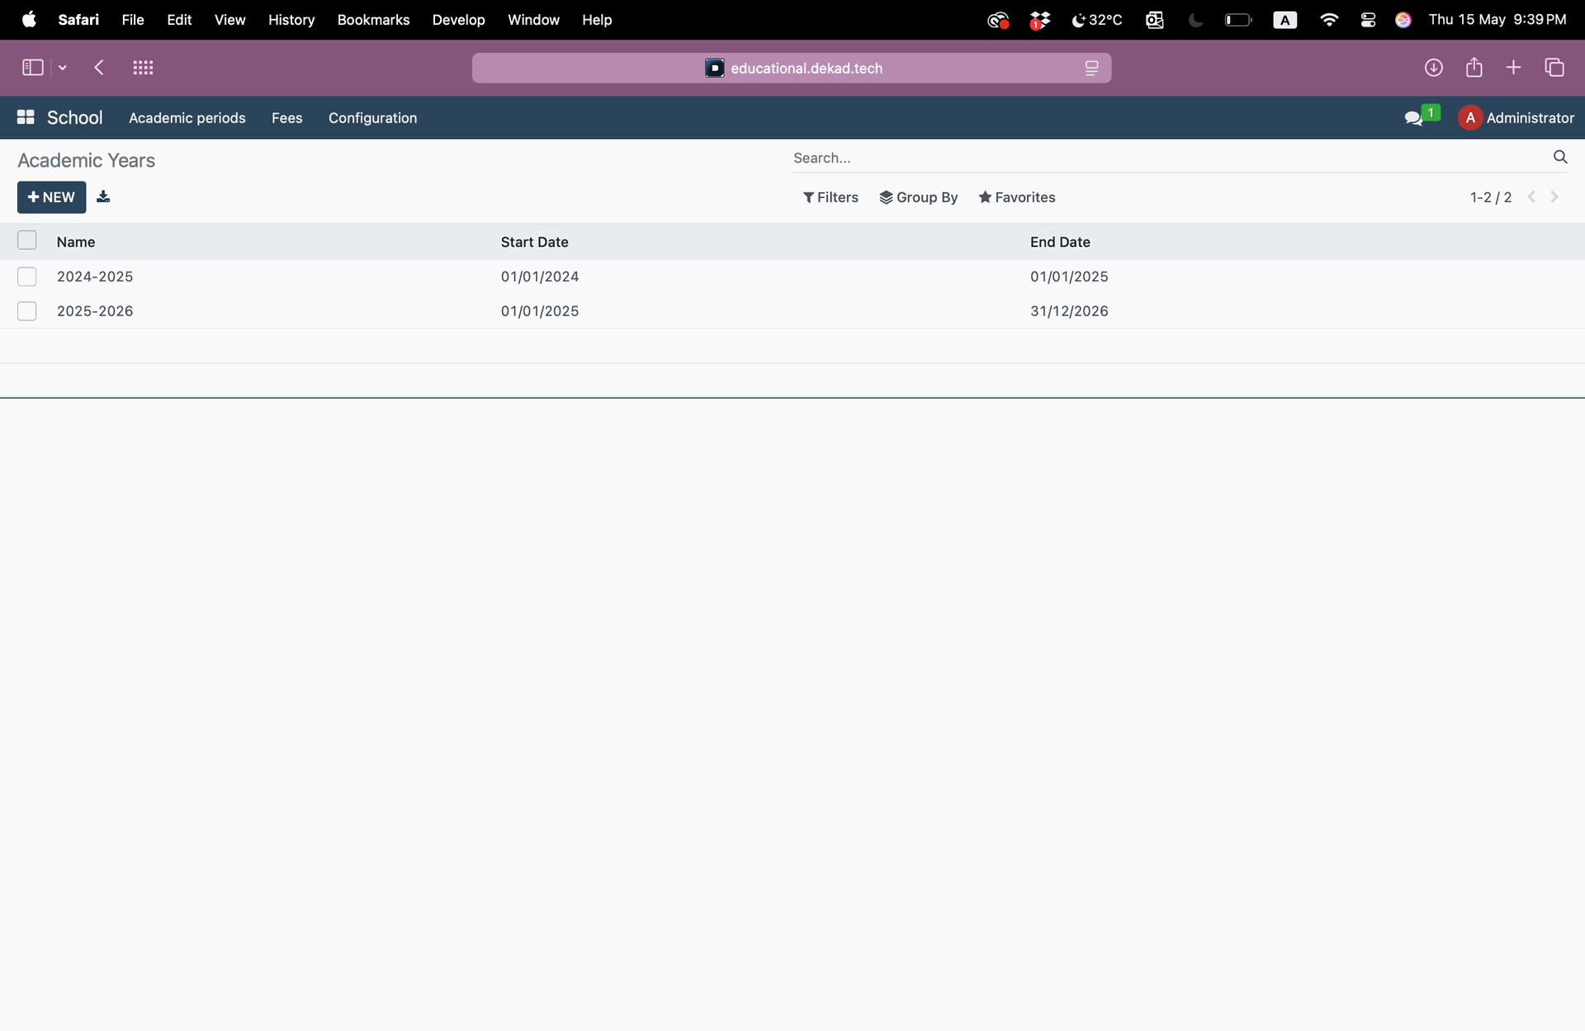1585x1031 pixels.
Task: Click the Safari share icon
Action: pyautogui.click(x=1474, y=68)
